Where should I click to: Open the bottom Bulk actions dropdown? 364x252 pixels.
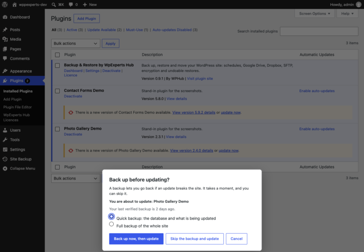pyautogui.click(x=76, y=179)
